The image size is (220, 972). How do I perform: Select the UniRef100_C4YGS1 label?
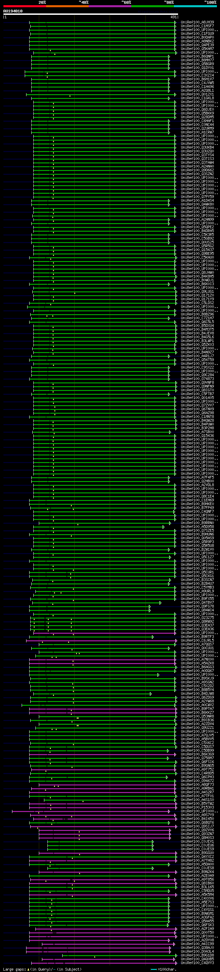(197, 909)
